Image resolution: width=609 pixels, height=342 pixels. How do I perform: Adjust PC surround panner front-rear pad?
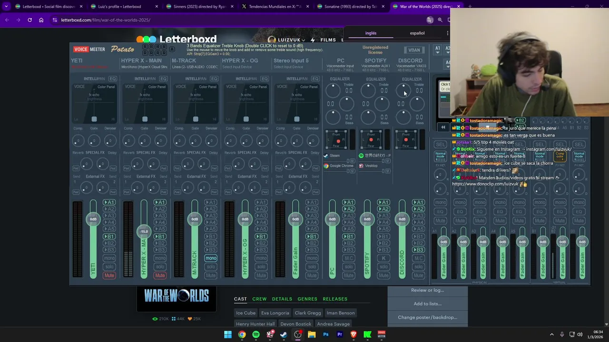(336, 140)
